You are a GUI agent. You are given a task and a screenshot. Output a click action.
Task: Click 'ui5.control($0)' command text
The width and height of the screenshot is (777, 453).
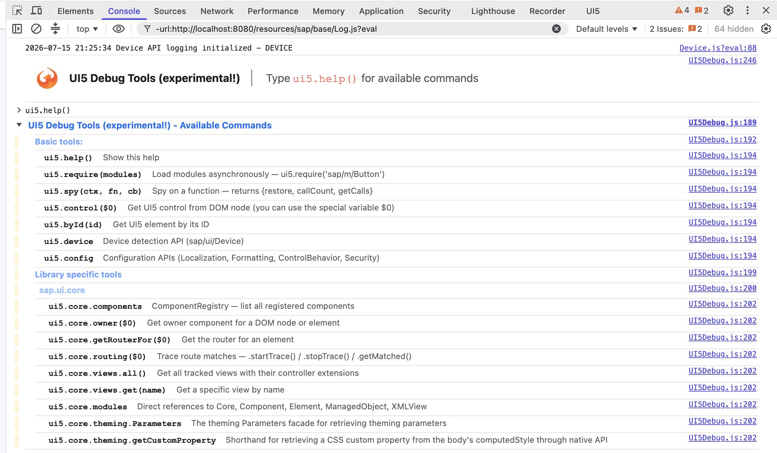[80, 208]
